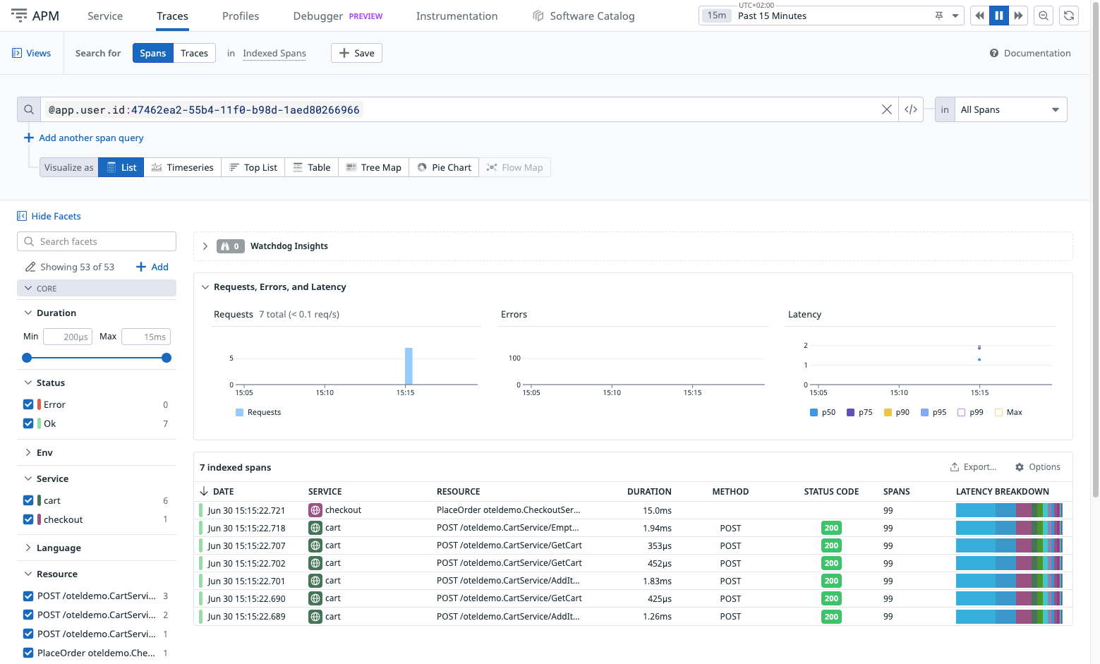Click the duration slider maximum handle

click(167, 358)
